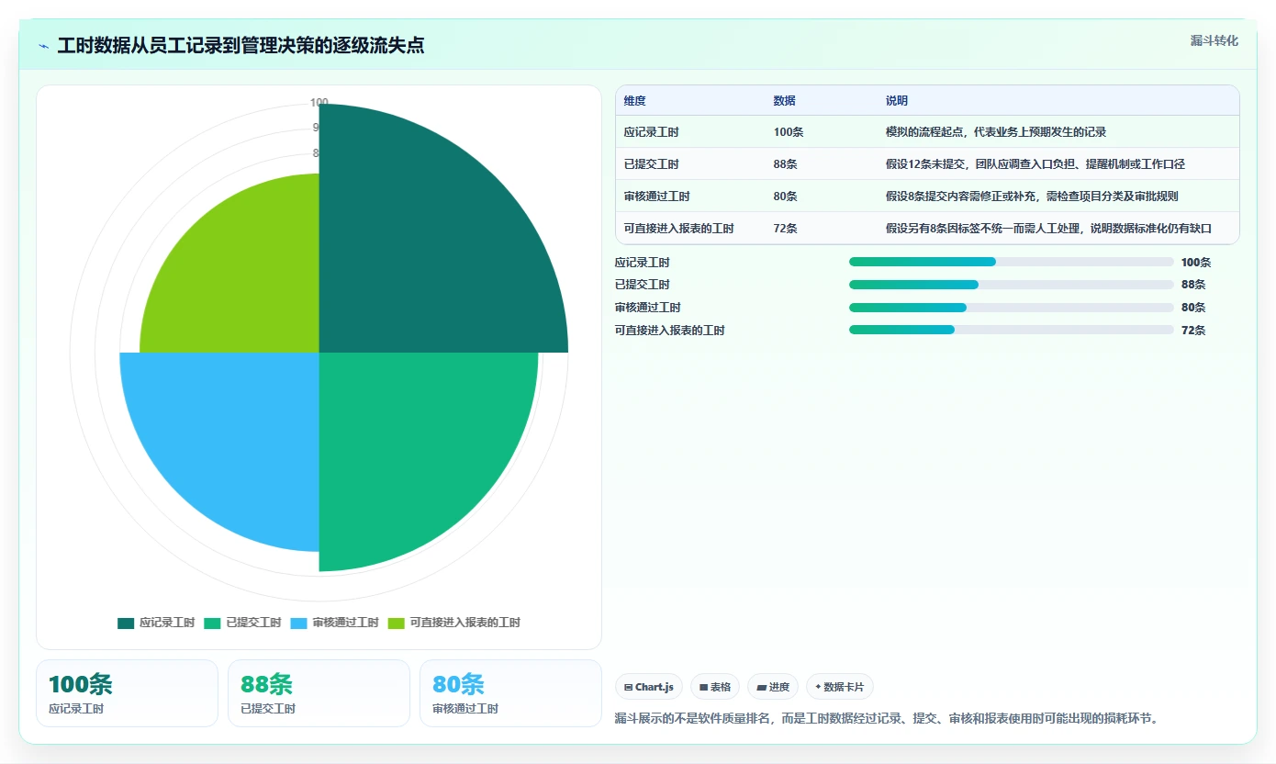The height and width of the screenshot is (764, 1276).
Task: Click the 100条 table data cell
Action: [789, 132]
